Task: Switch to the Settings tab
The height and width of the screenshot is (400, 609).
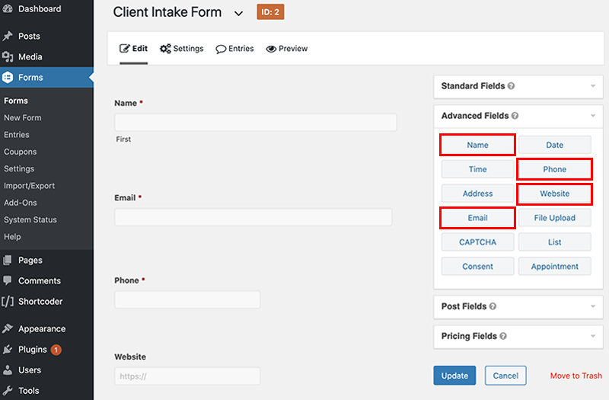Action: pos(182,49)
